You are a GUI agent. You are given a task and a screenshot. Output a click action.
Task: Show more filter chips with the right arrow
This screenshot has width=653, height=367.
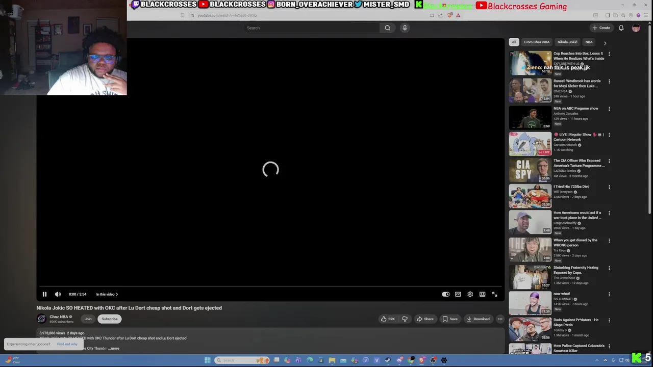point(605,43)
